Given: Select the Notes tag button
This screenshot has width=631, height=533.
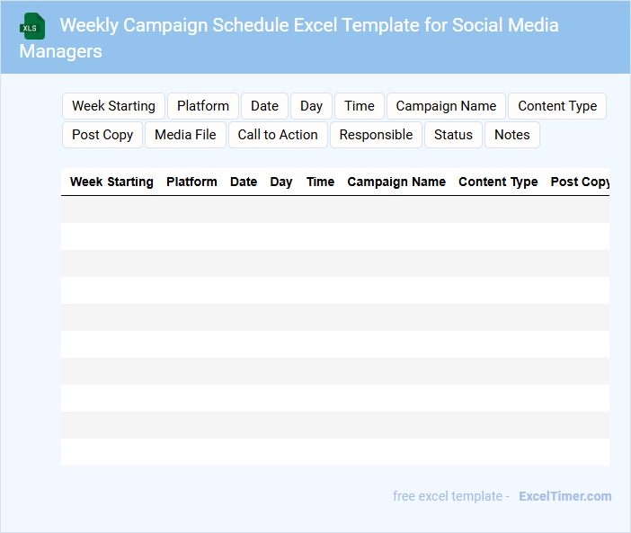Looking at the screenshot, I should pyautogui.click(x=512, y=135).
